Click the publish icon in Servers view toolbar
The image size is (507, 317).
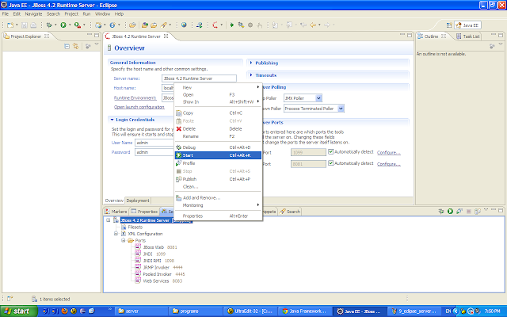(x=477, y=212)
